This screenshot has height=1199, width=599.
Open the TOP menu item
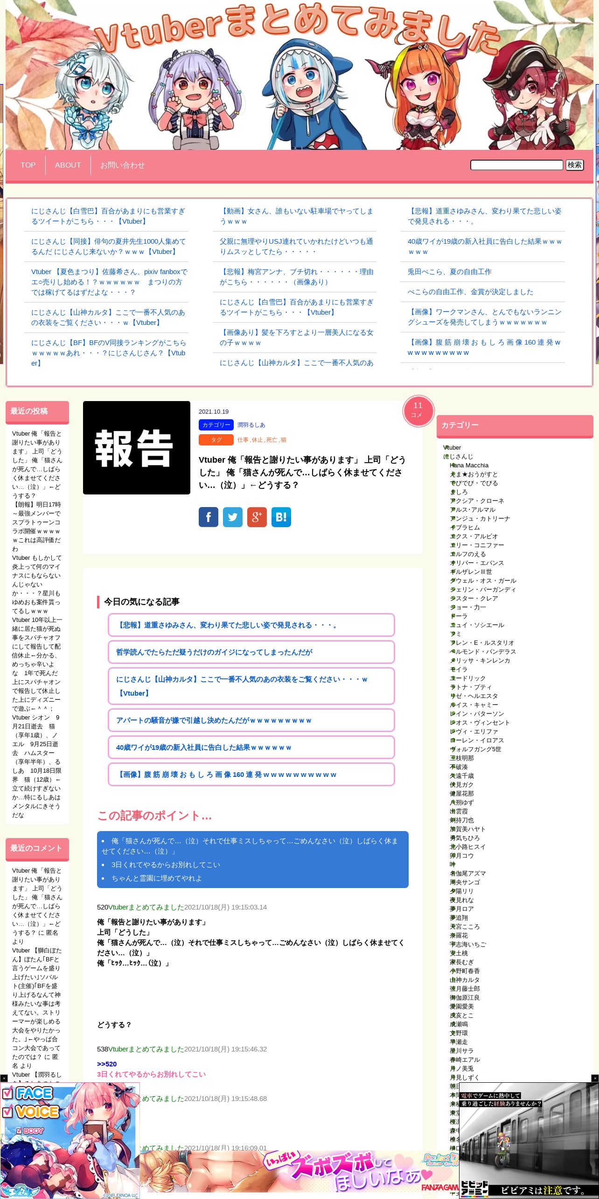click(x=28, y=165)
